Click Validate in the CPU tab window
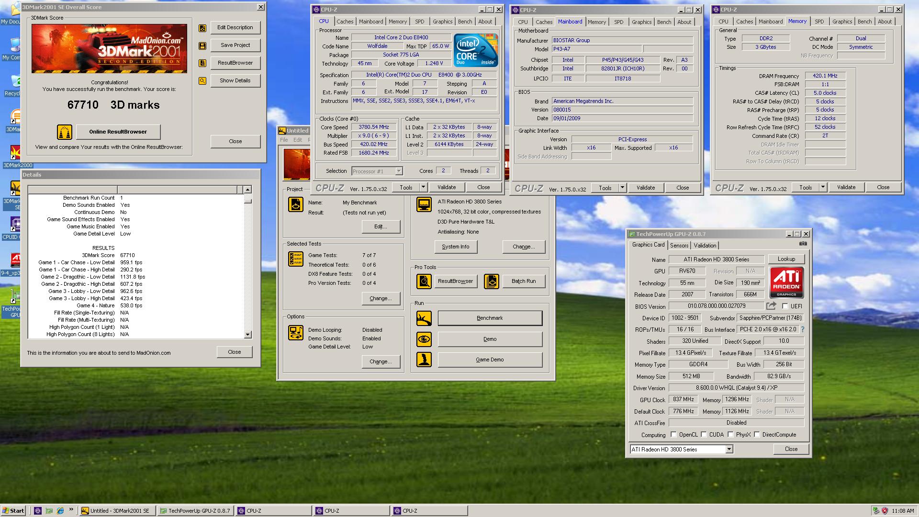 447,187
